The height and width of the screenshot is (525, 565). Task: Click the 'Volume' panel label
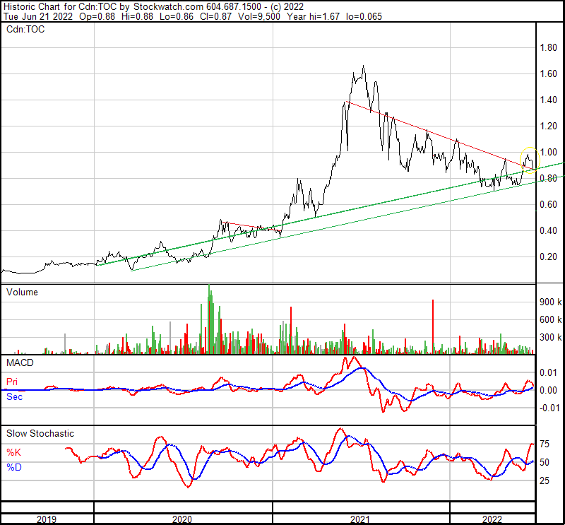point(22,292)
